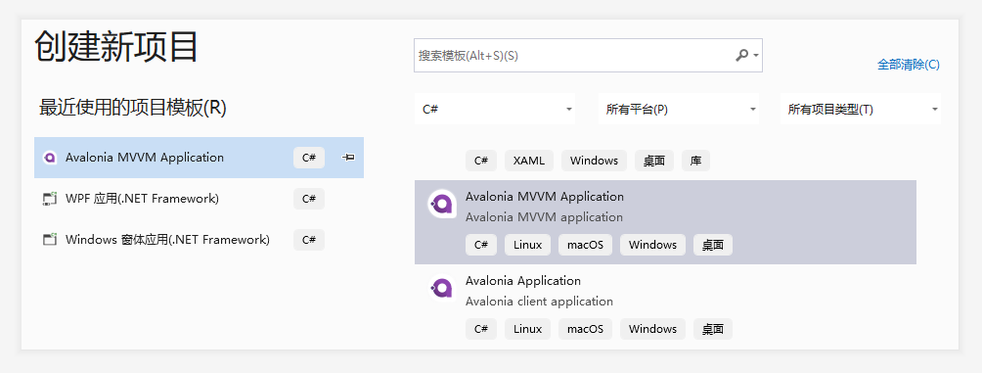Expand the 所有平台(P) platform dropdown
Image resolution: width=982 pixels, height=373 pixels.
click(678, 109)
